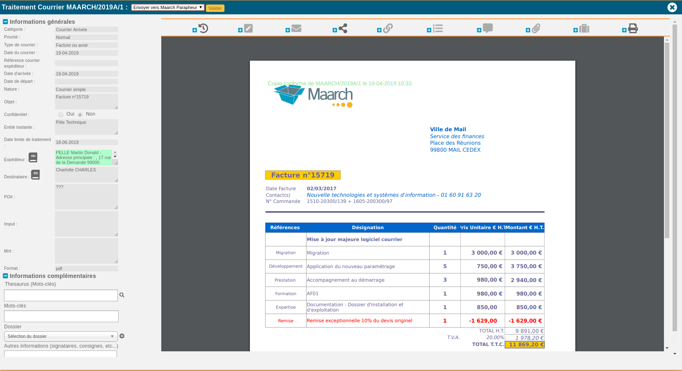The image size is (682, 371).
Task: Click the Valider button
Action: (215, 8)
